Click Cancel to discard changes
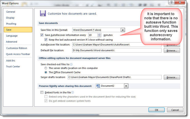Screen dimensions: 190x119 pyautogui.click(x=175, y=110)
